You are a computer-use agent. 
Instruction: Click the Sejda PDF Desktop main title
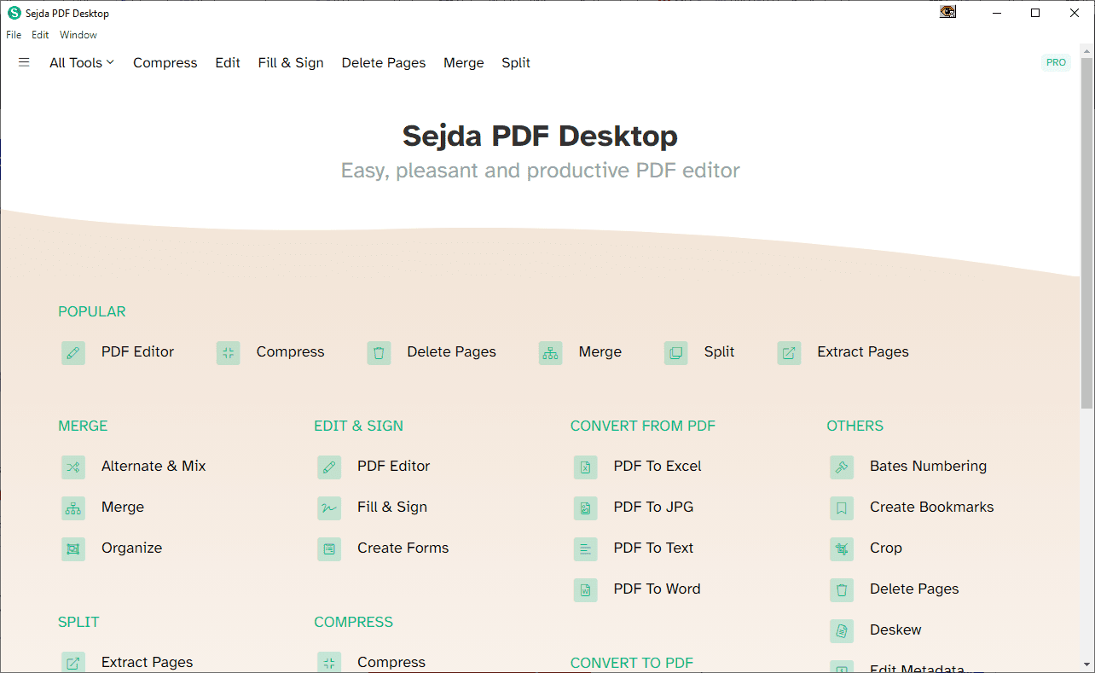tap(541, 136)
